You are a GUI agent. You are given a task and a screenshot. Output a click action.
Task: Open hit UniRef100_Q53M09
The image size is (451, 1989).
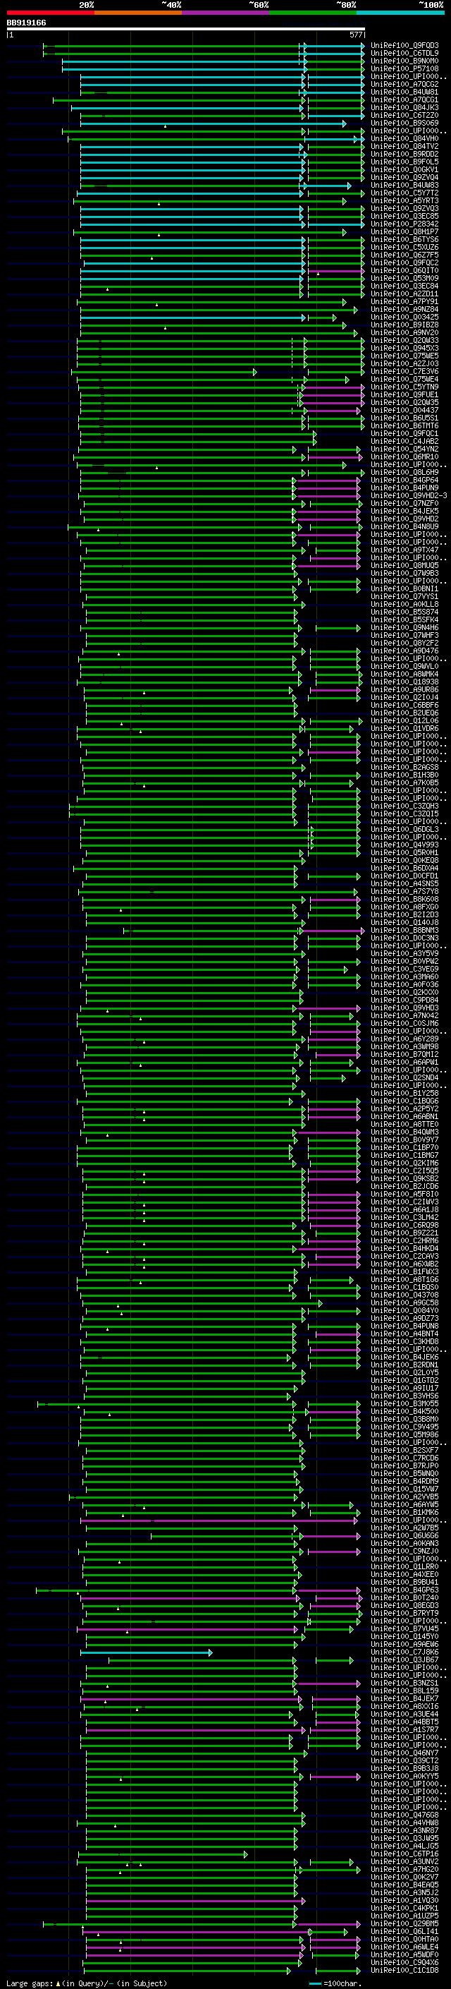coord(404,279)
